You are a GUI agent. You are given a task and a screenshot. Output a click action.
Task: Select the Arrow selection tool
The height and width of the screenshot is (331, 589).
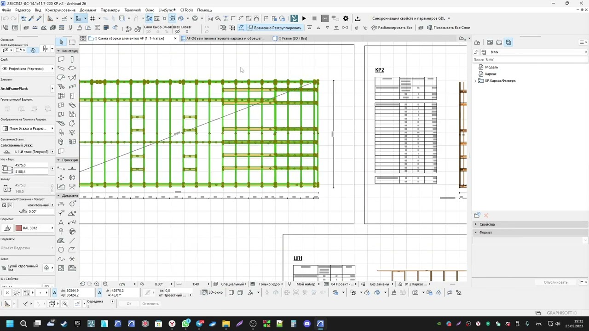click(61, 42)
